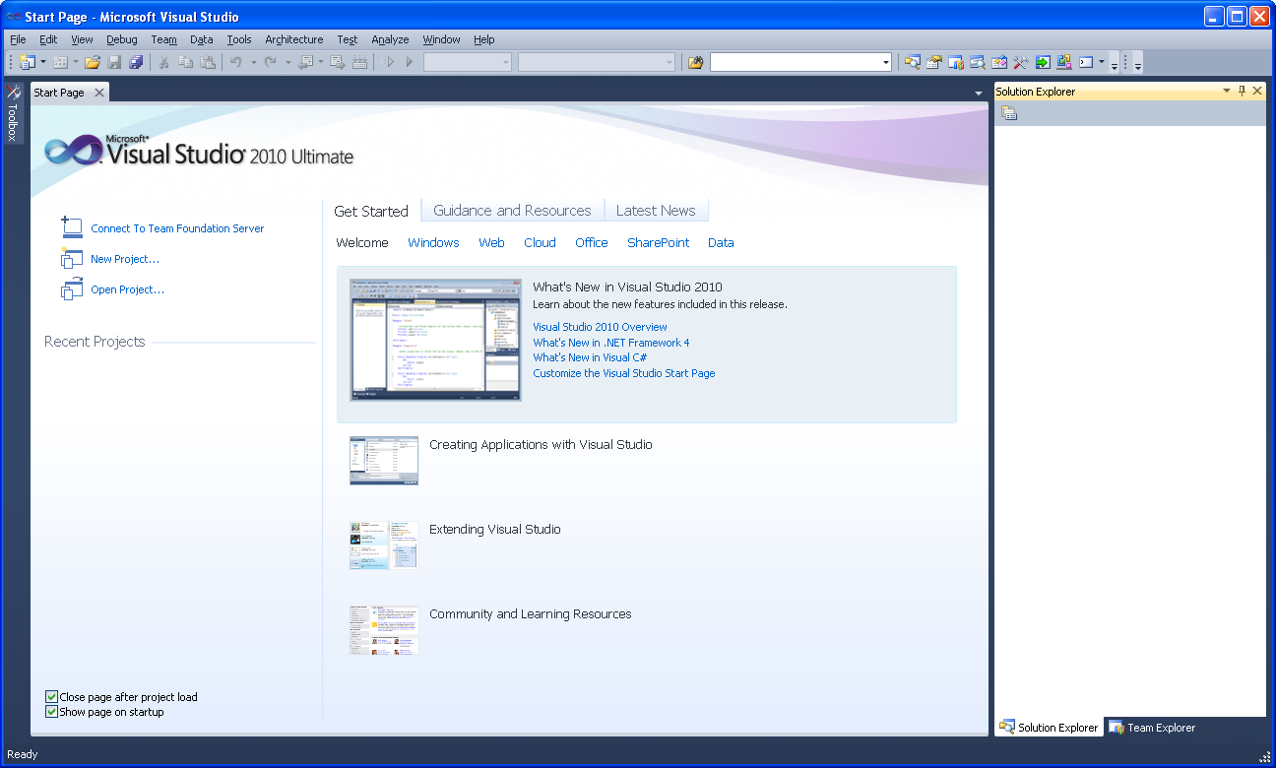
Task: Click the Navigate Forward icon
Action: pyautogui.click(x=338, y=62)
